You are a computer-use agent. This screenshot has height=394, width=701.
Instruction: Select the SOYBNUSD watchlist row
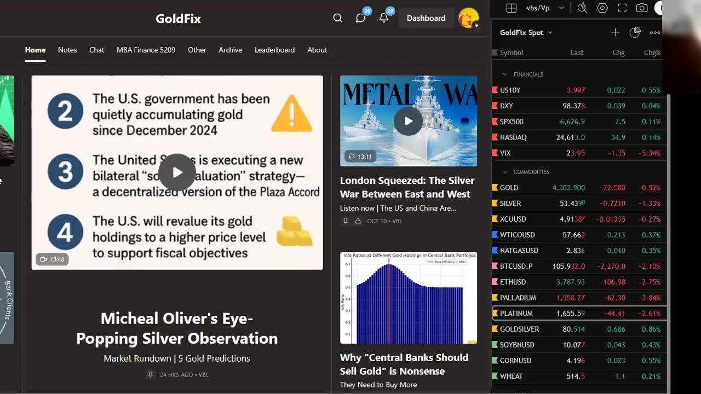coord(579,345)
